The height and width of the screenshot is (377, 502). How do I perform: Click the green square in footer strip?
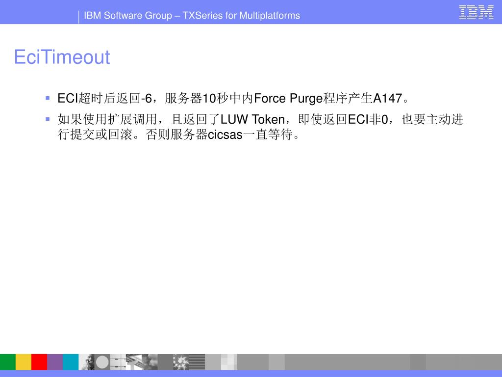pos(8,362)
